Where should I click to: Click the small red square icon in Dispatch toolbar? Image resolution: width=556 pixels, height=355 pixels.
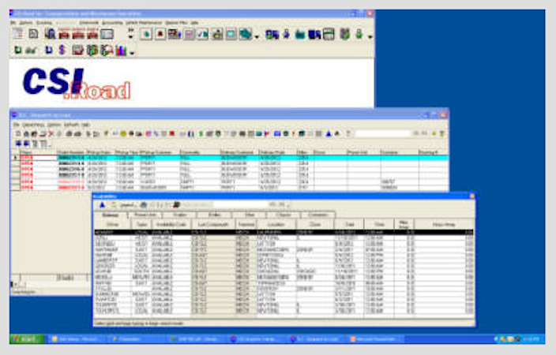[172, 133]
